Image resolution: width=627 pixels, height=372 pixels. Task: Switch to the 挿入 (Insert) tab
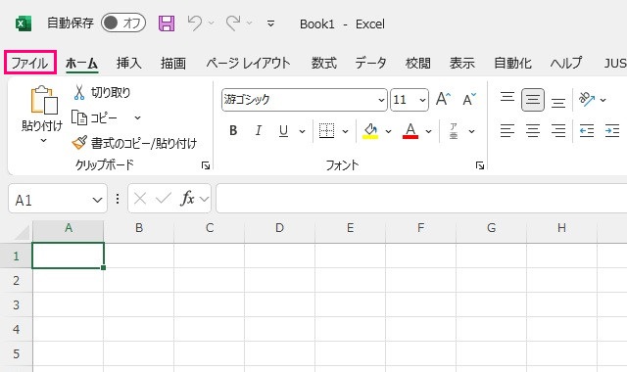coord(128,63)
